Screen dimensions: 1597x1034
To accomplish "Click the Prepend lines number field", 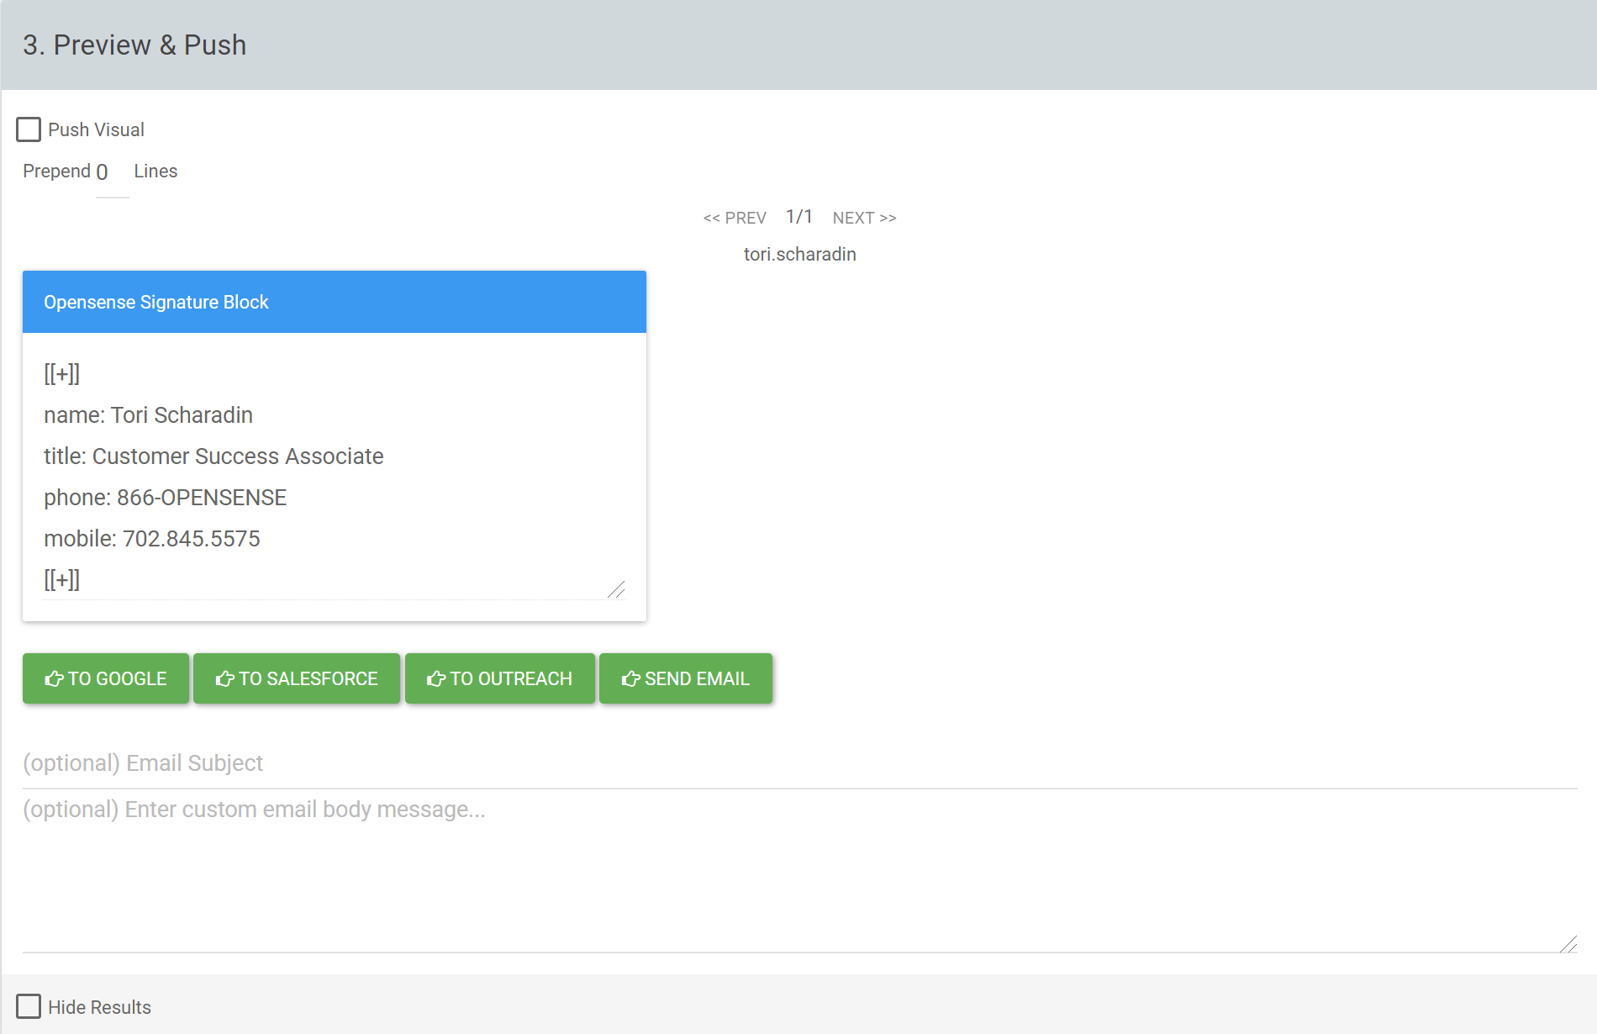I will [x=112, y=172].
